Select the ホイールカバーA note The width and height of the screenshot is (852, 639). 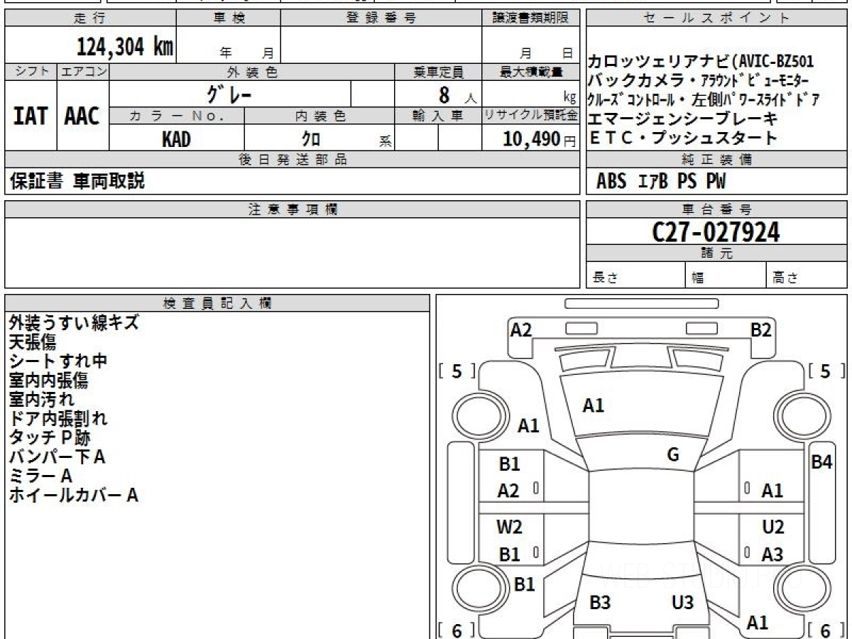point(73,495)
